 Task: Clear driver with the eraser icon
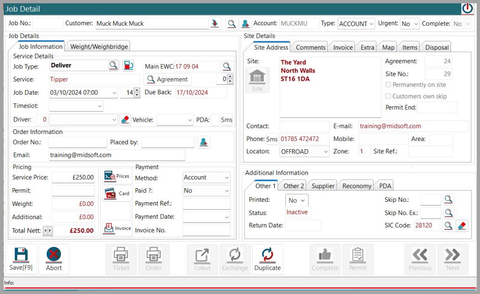point(125,119)
